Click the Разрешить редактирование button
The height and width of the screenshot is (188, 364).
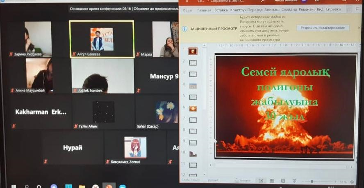point(323,28)
